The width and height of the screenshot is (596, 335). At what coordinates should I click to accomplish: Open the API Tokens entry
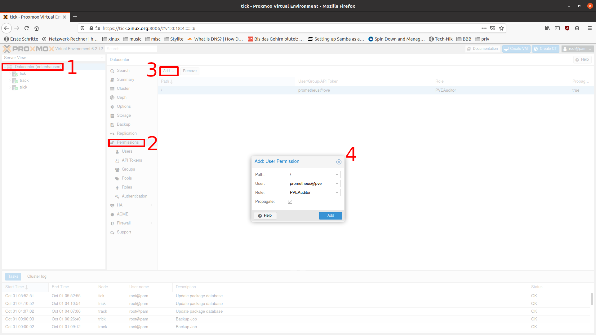(x=131, y=160)
